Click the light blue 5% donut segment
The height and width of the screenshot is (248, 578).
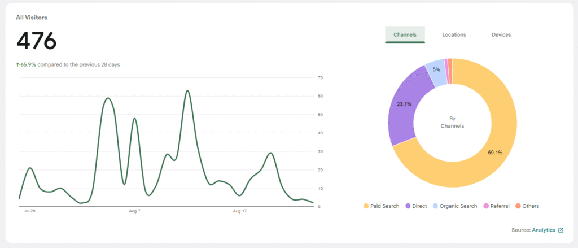click(436, 71)
